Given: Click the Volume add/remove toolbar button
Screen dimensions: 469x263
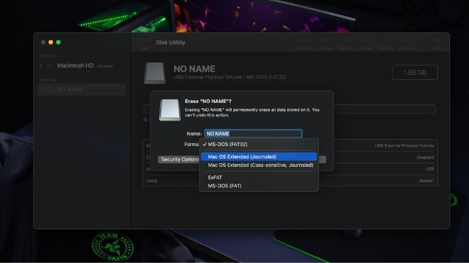Looking at the screenshot, I should (x=303, y=44).
